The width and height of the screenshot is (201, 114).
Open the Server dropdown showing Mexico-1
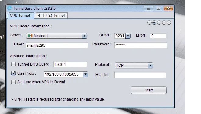click(56, 36)
